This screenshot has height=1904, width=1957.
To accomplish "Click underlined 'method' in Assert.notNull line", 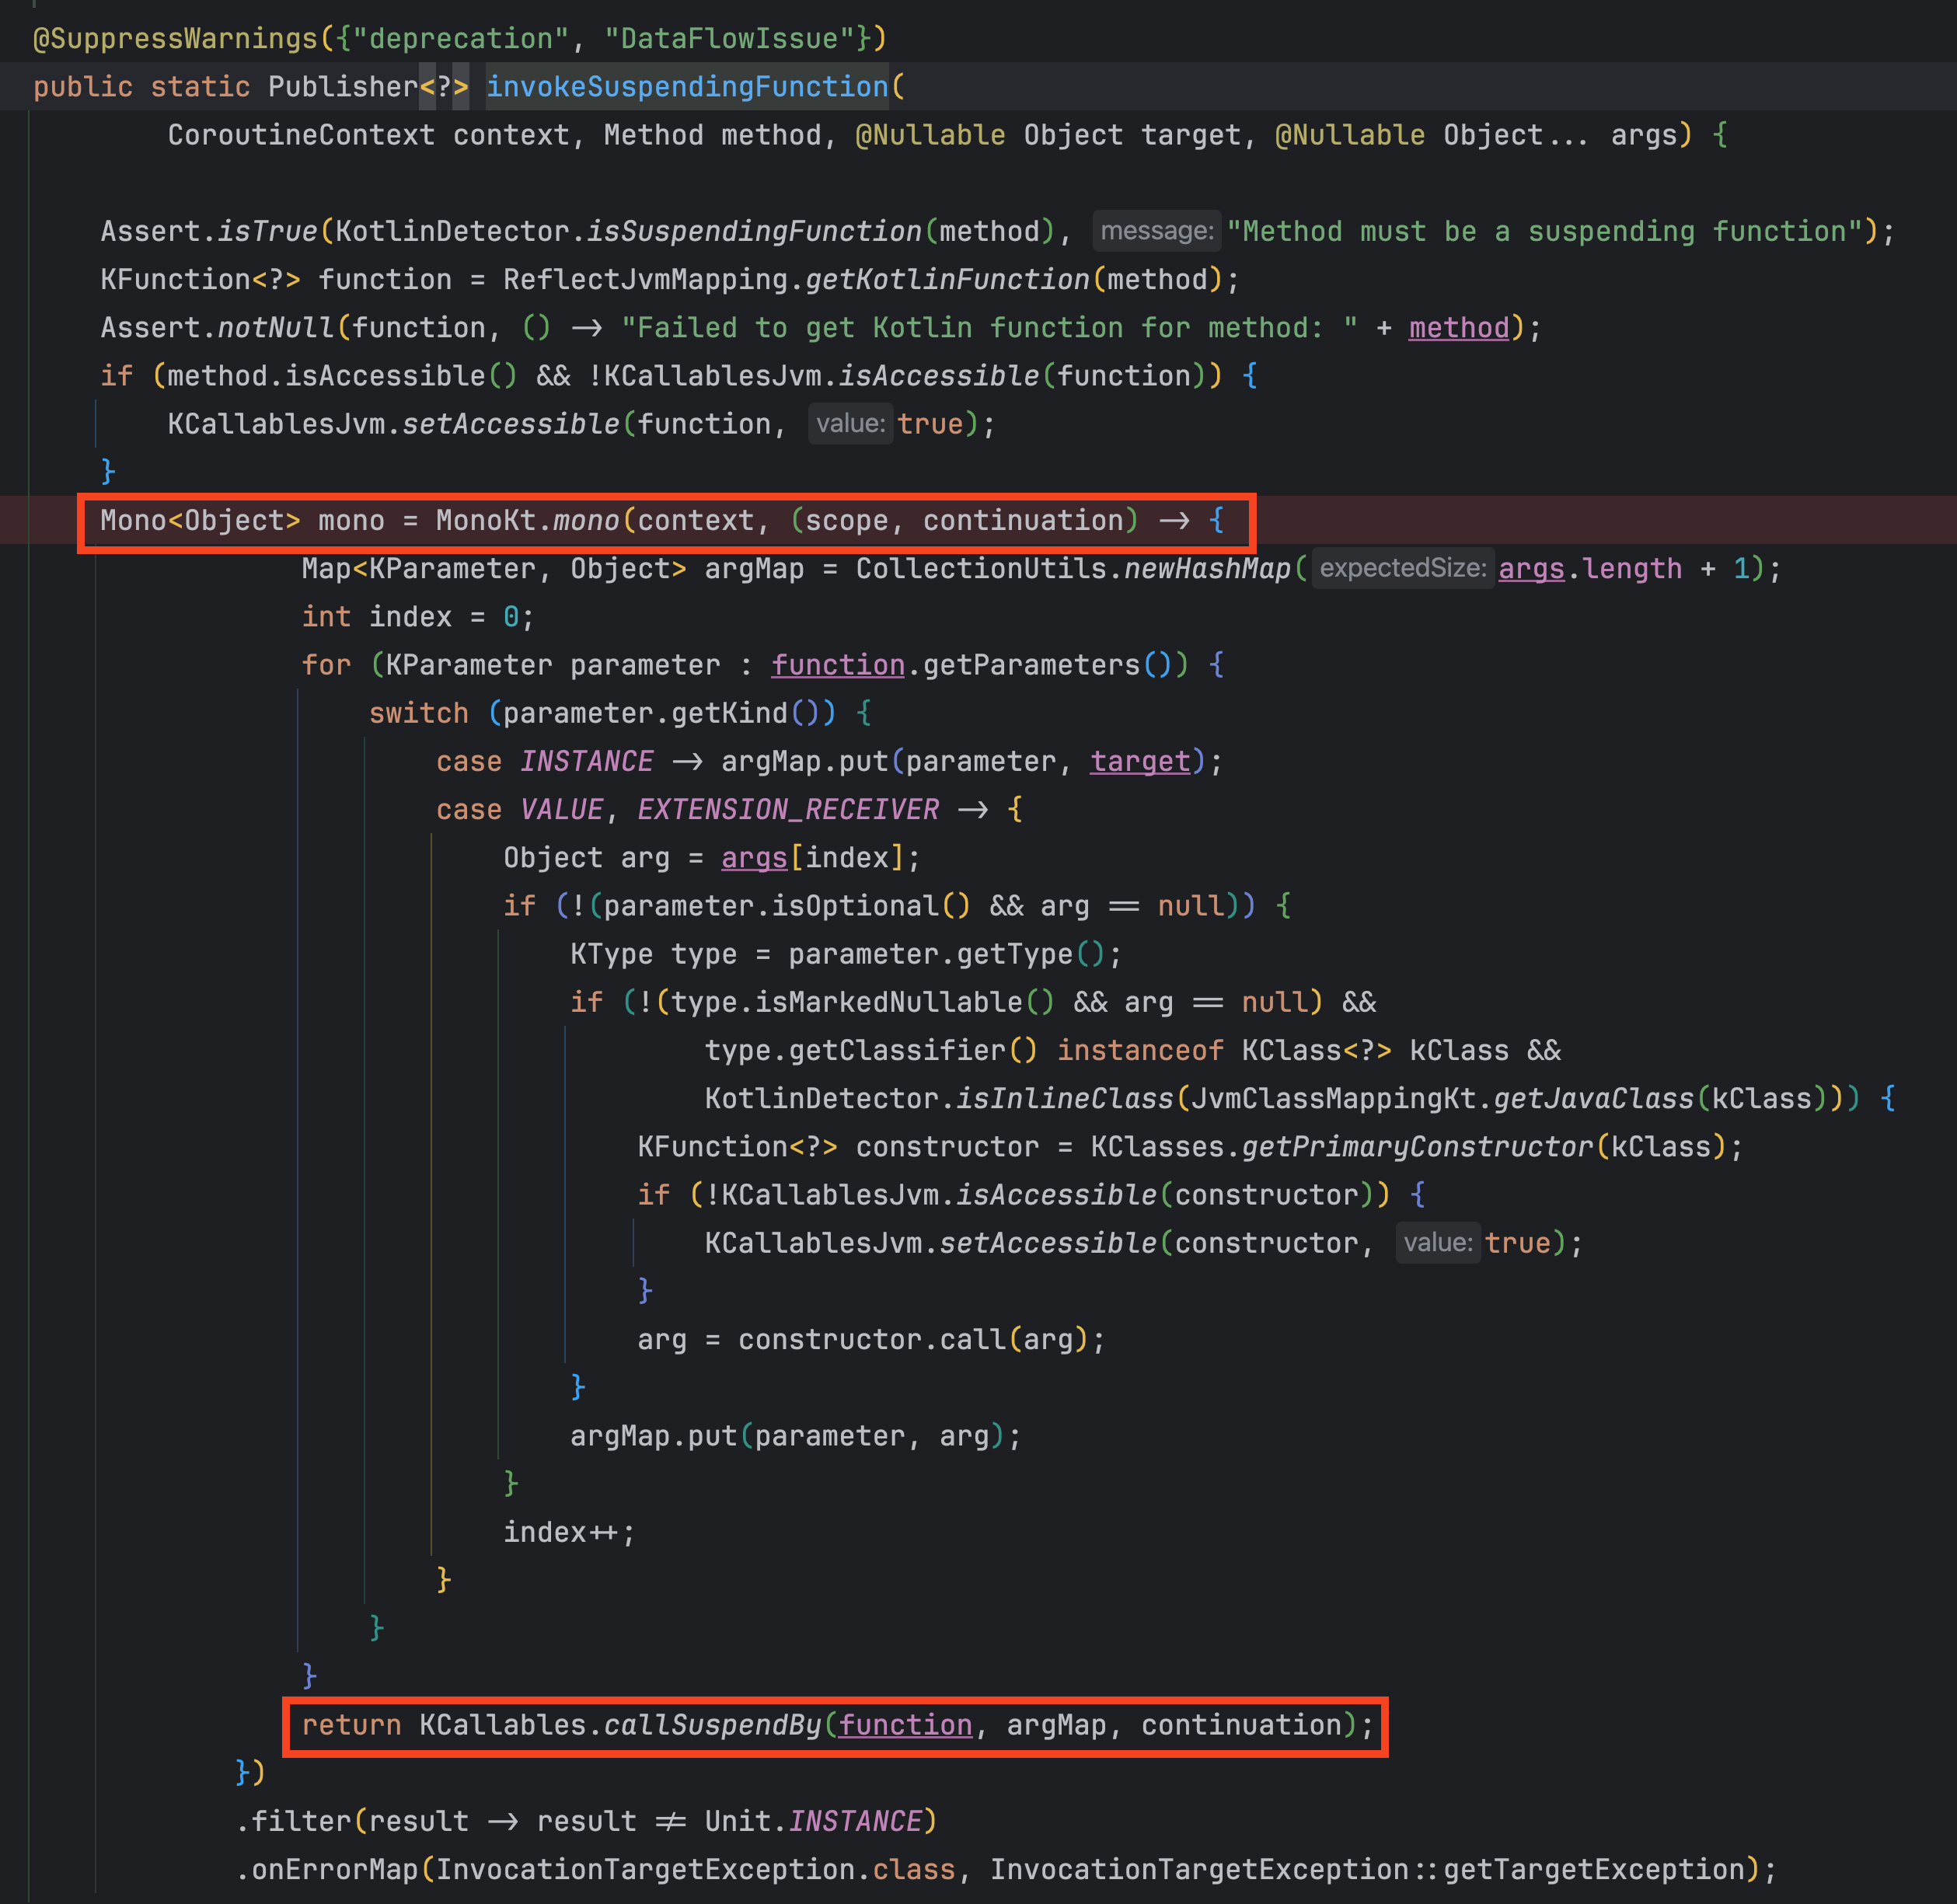I will (x=1458, y=328).
